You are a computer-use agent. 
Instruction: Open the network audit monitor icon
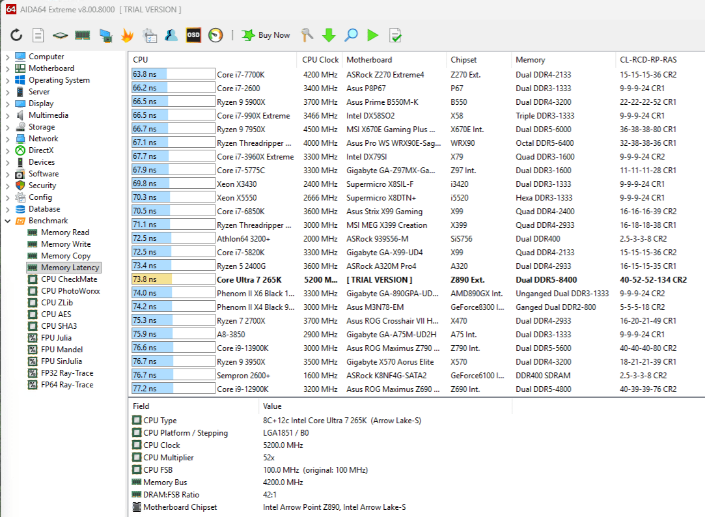105,35
